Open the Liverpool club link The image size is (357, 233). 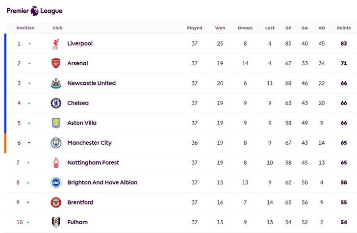[80, 43]
